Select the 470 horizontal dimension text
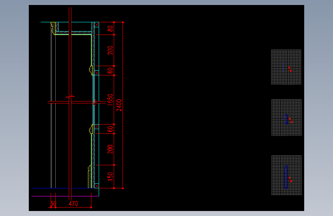The height and width of the screenshot is (216, 333). [73, 204]
